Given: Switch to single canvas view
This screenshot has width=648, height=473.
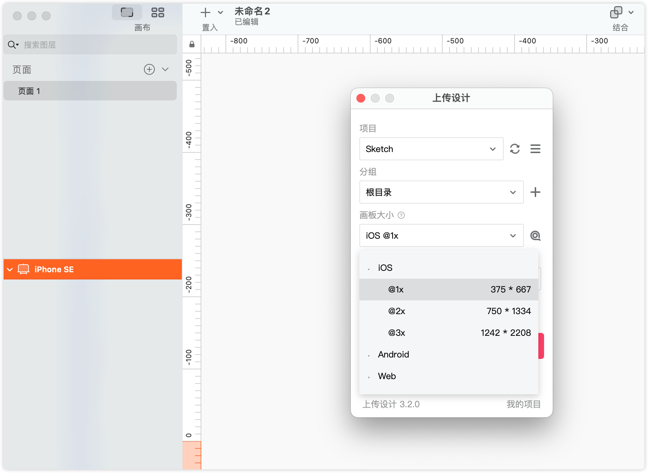Looking at the screenshot, I should (x=127, y=13).
